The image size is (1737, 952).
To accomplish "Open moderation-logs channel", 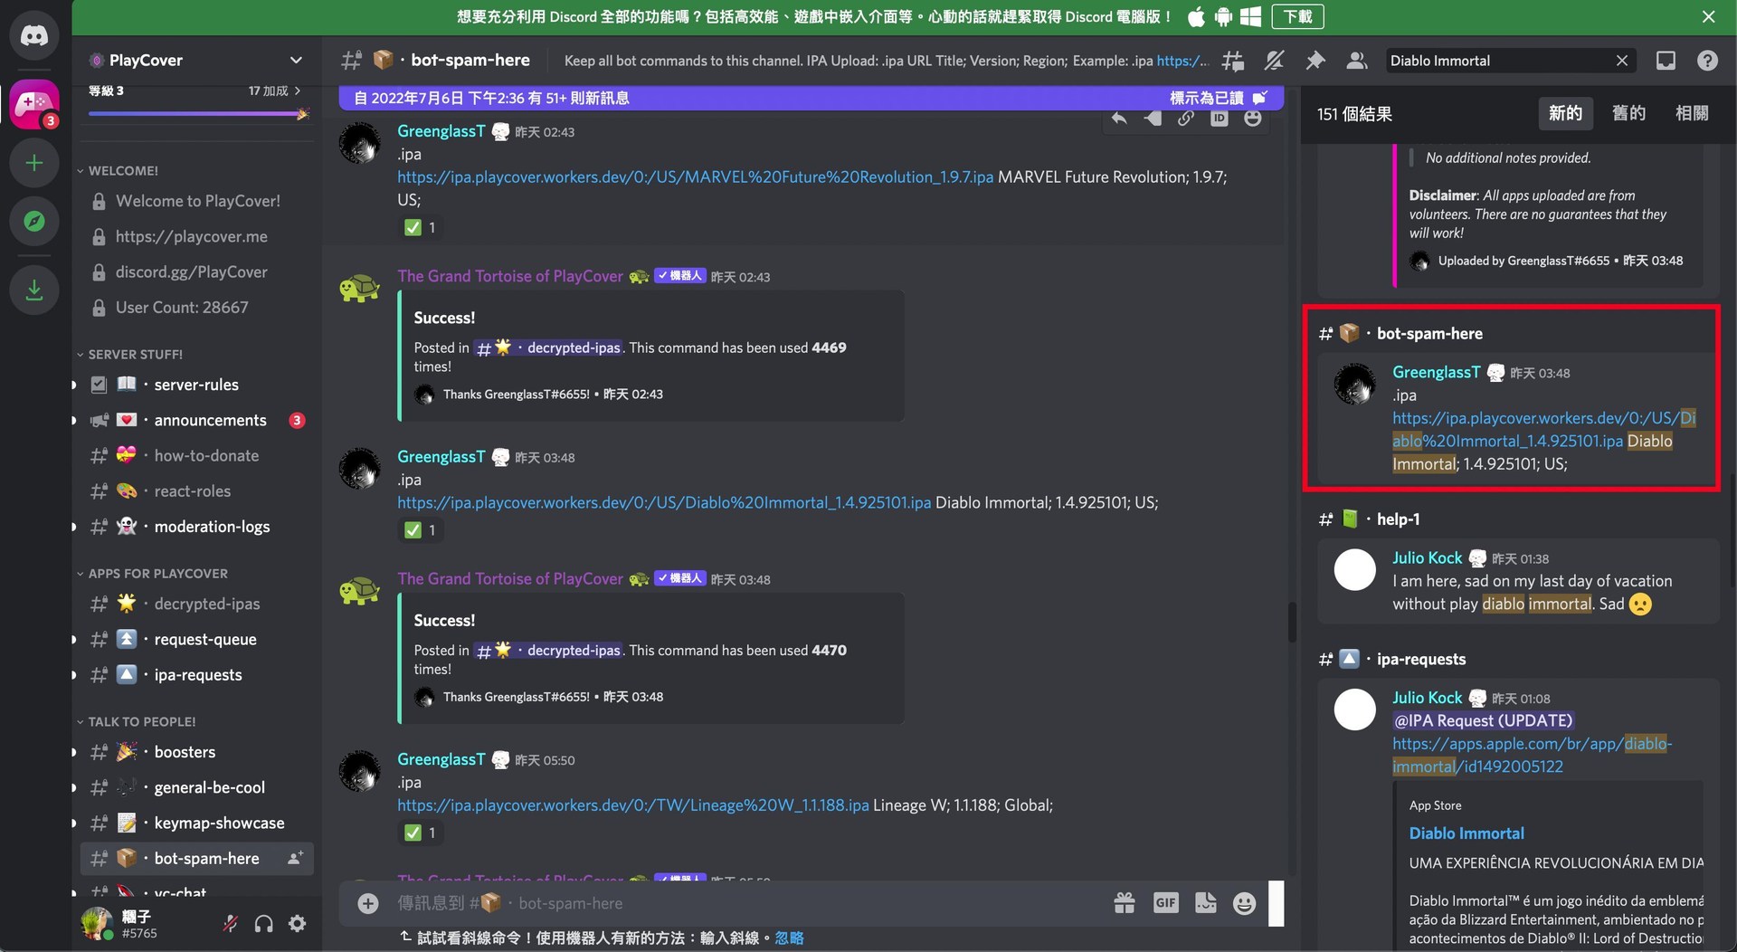I will (196, 527).
